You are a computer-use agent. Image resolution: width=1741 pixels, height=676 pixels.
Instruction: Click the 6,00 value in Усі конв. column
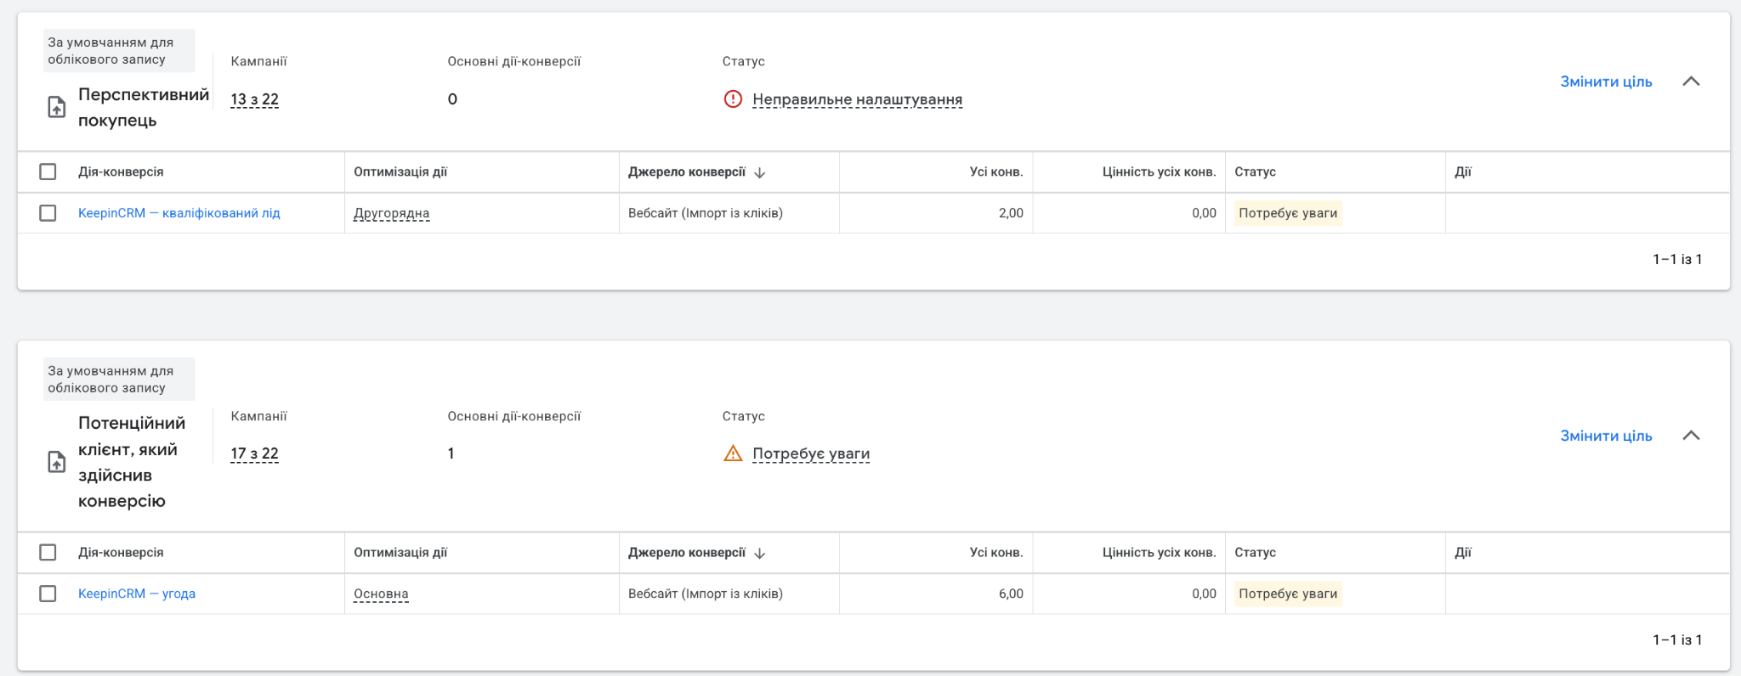point(1011,594)
